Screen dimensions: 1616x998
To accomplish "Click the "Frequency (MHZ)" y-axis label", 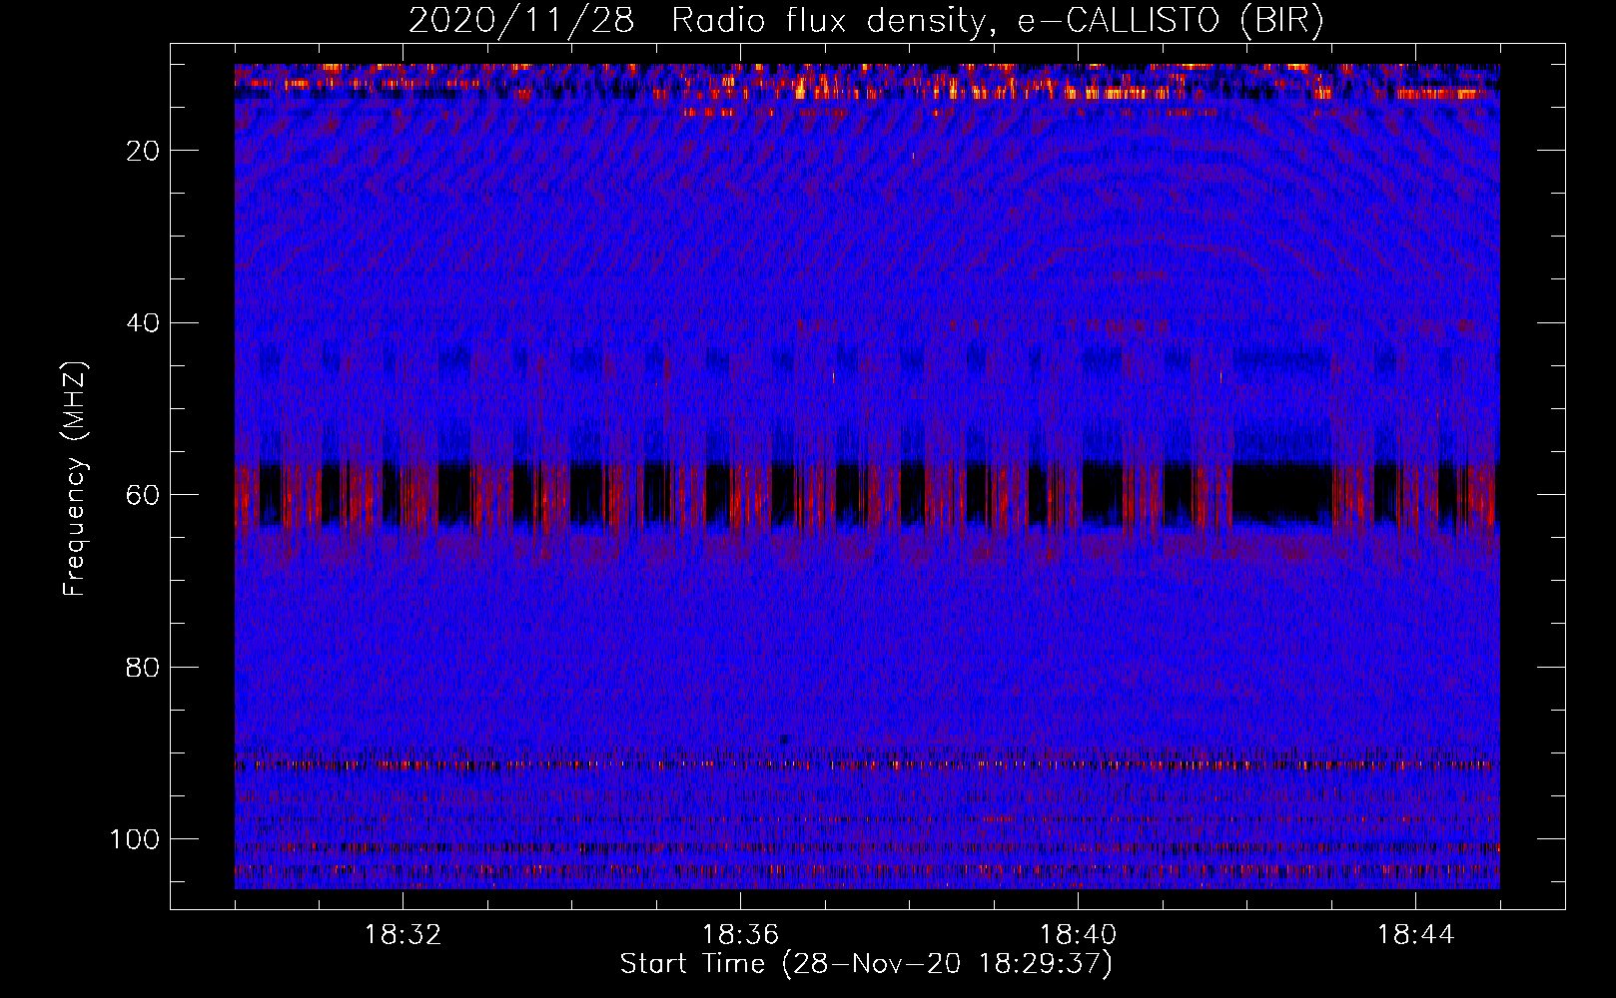I will point(75,479).
